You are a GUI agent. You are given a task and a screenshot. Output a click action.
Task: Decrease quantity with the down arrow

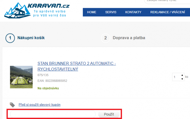coord(182,79)
